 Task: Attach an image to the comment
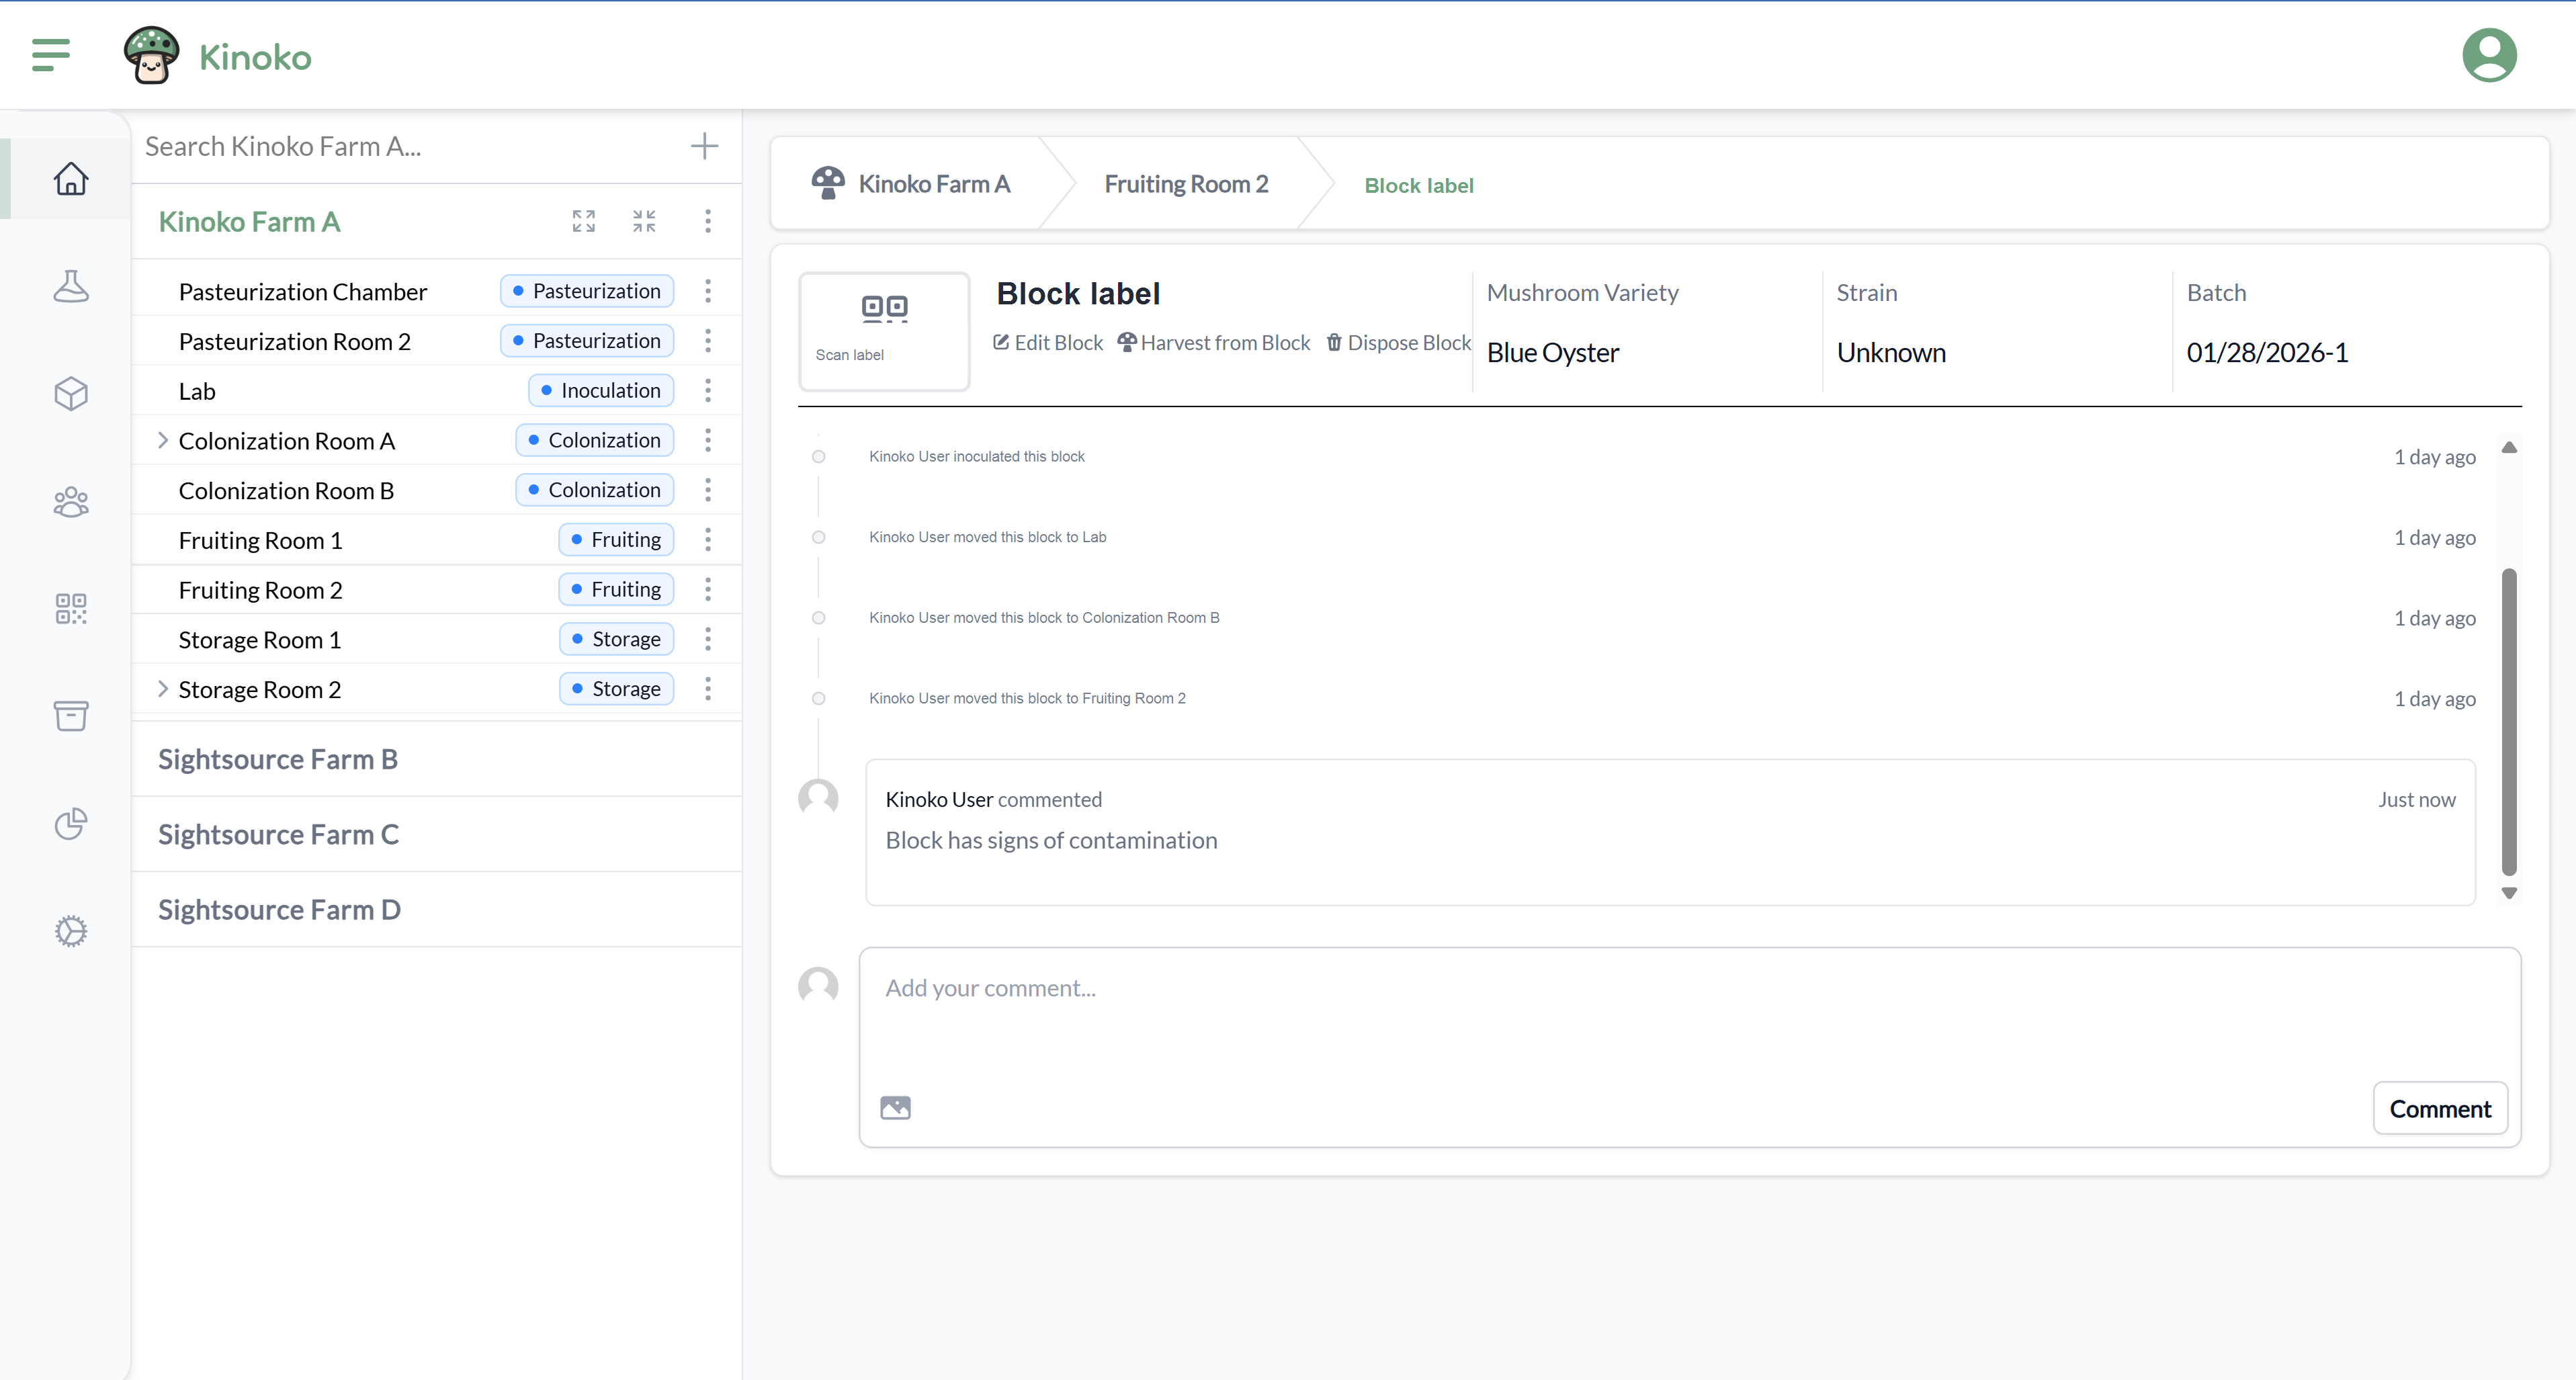[x=895, y=1108]
